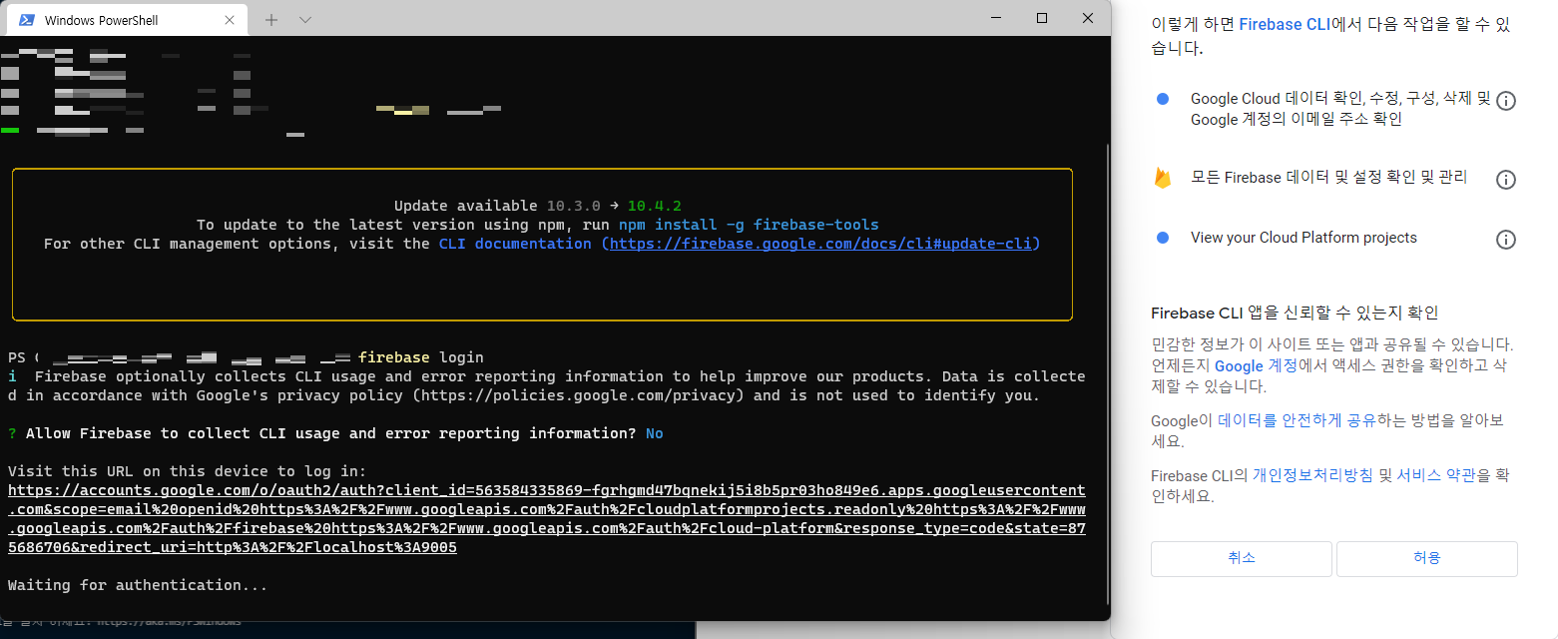This screenshot has width=1558, height=639.
Task: Show info for Google Cloud data permission
Action: coord(1506,101)
